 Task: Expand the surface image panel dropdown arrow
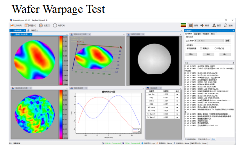(x=181, y=34)
